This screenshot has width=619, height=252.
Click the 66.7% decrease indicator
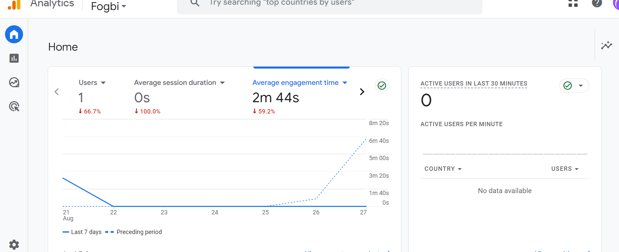89,112
